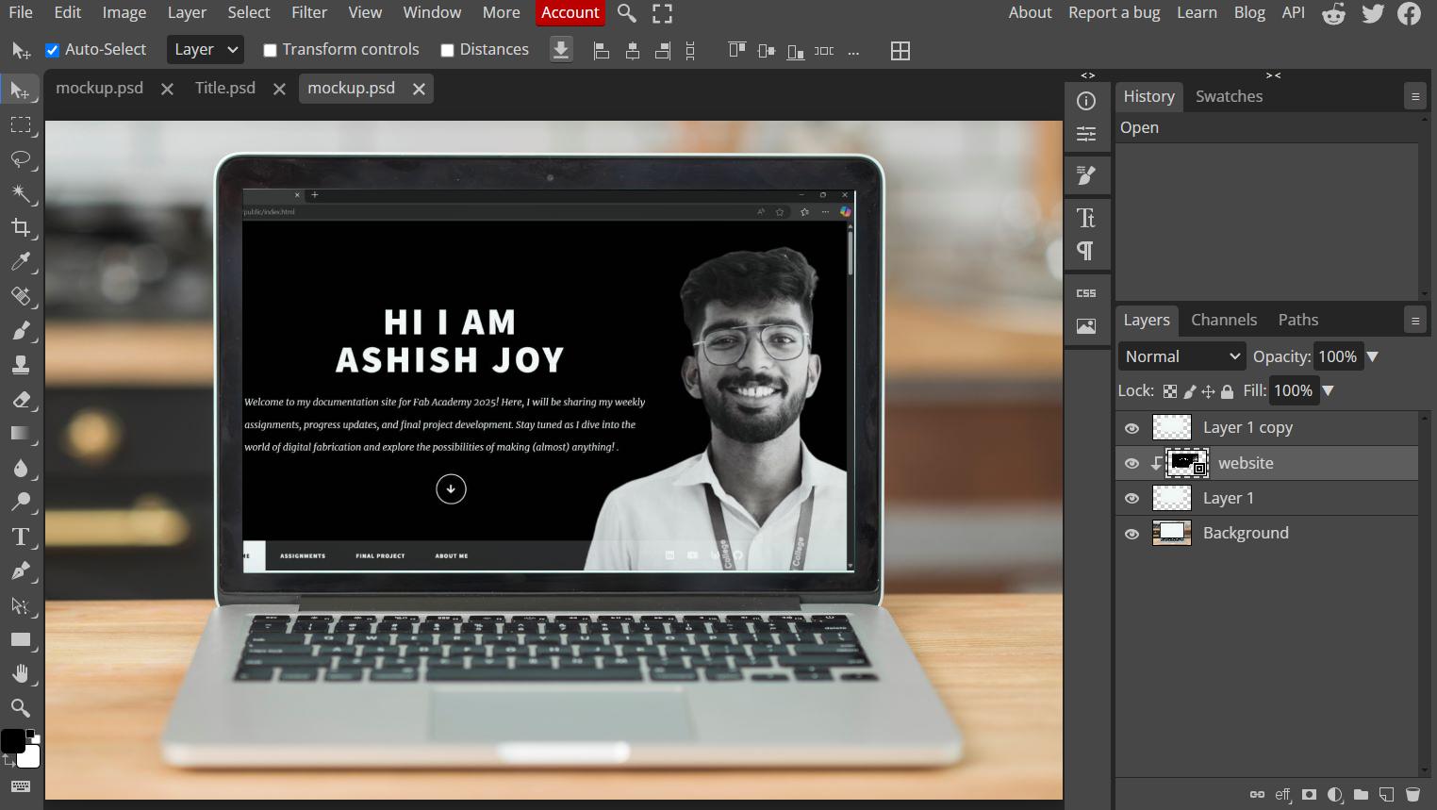Hide the Layer 1 layer
1437x810 pixels.
click(1131, 498)
